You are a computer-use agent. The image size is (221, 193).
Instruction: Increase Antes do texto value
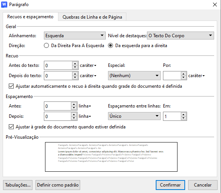75,63
